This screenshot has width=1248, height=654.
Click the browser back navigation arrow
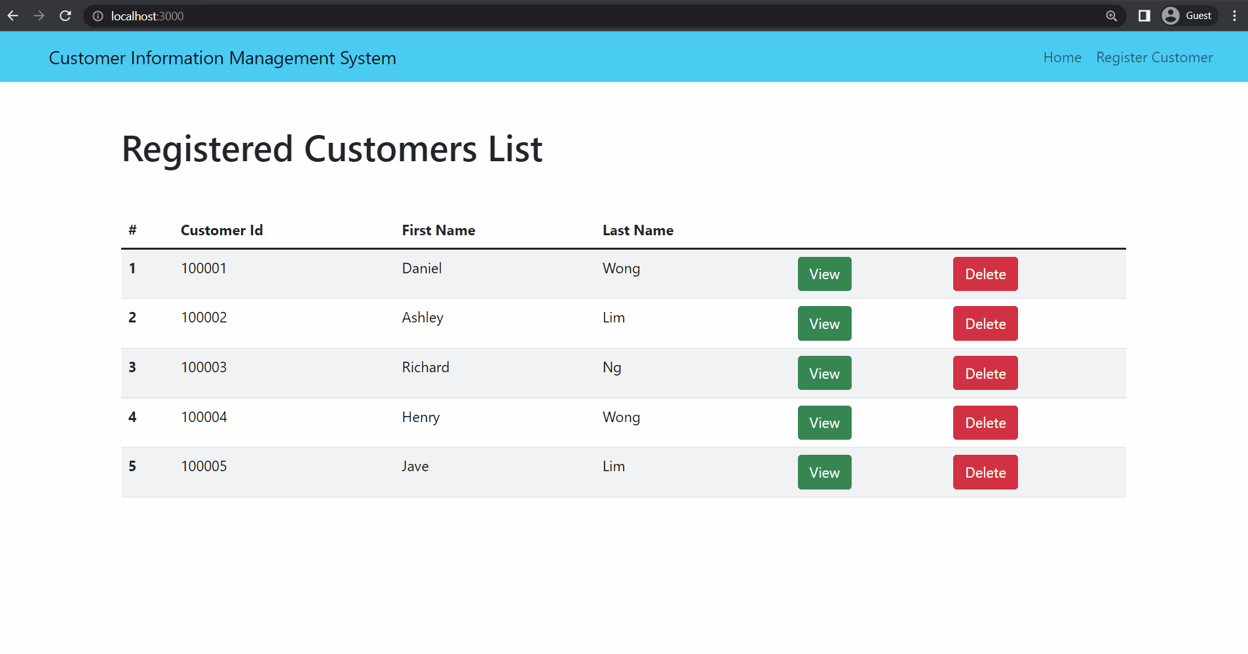coord(13,16)
